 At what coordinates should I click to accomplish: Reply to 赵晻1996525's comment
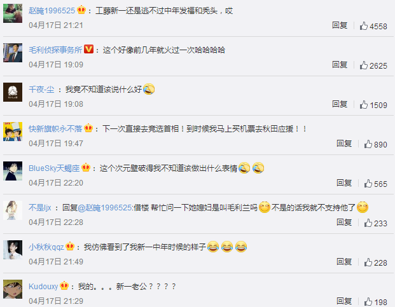pos(340,25)
